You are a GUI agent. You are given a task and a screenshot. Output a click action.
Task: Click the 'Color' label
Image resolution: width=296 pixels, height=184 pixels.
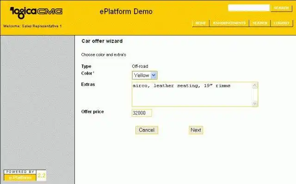pyautogui.click(x=87, y=73)
